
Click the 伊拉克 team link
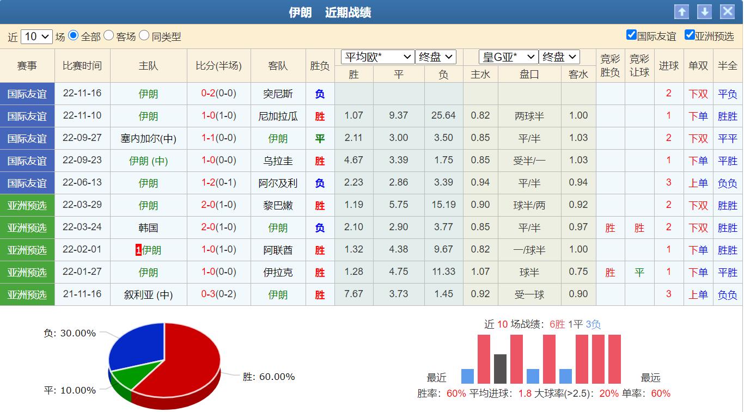278,273
